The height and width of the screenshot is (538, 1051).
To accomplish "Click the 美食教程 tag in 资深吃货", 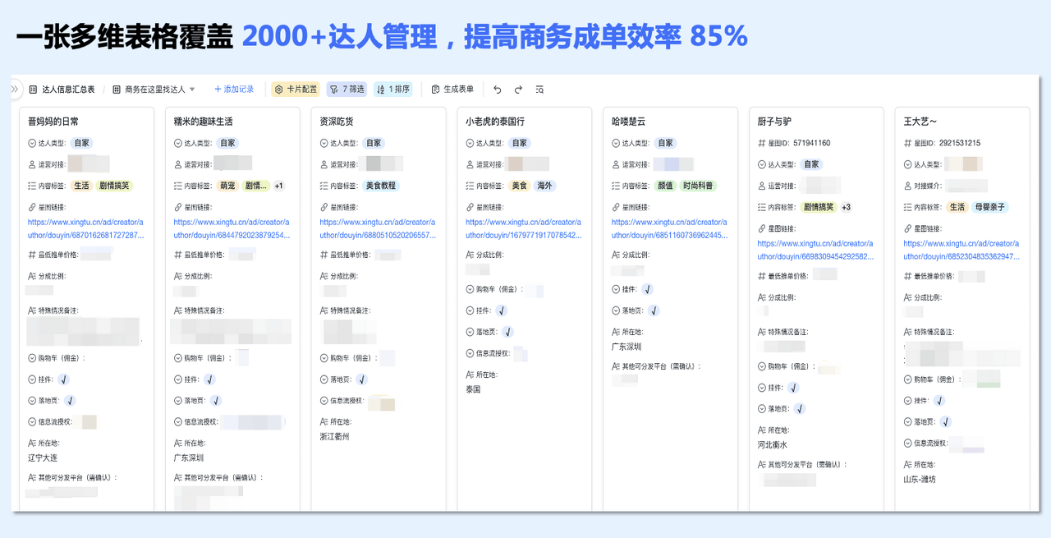I will point(380,186).
